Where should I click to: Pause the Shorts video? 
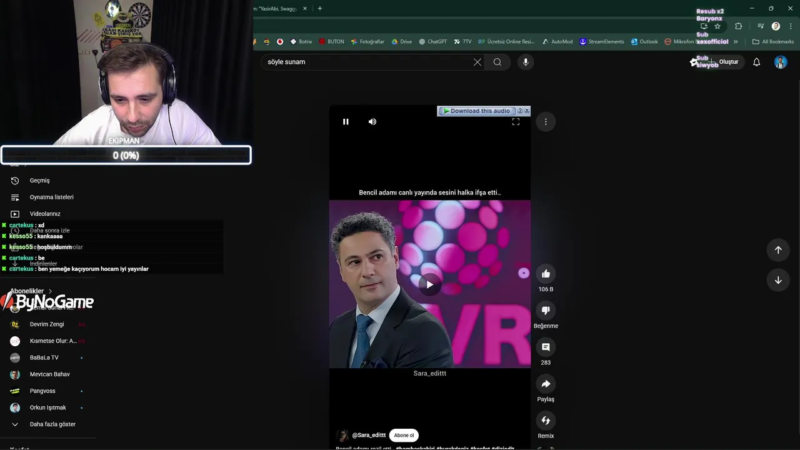pyautogui.click(x=346, y=122)
